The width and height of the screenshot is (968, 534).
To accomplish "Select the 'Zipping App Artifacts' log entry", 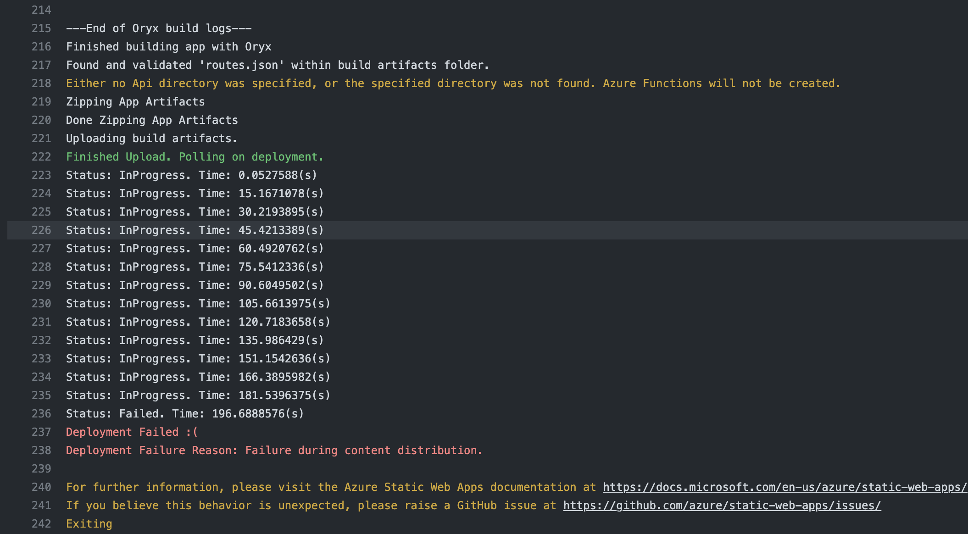I will [135, 101].
